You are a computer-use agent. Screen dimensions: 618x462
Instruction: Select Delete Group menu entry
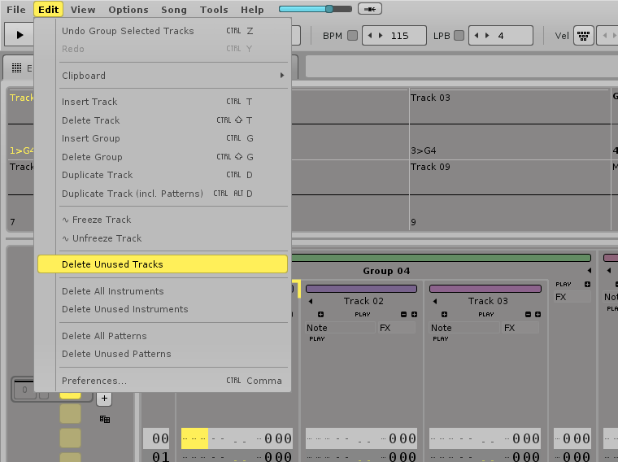(x=163, y=157)
